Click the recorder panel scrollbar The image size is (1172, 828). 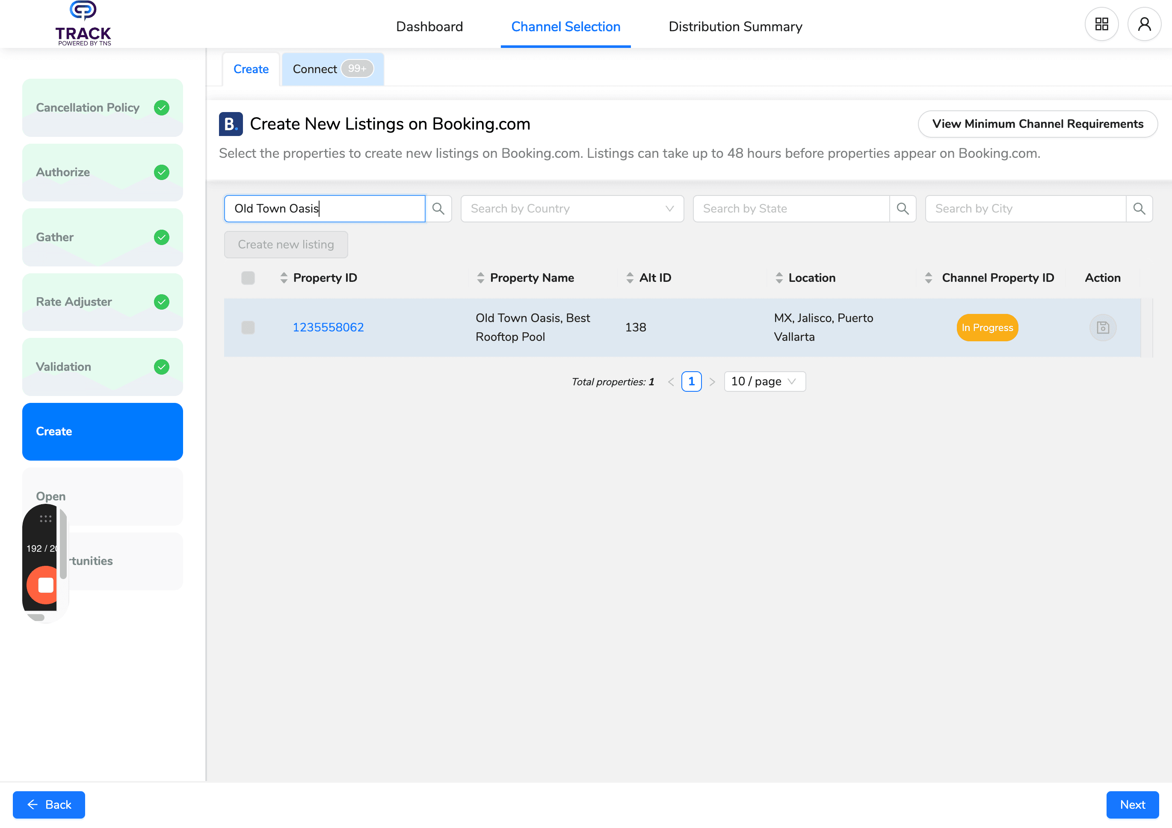click(x=63, y=544)
